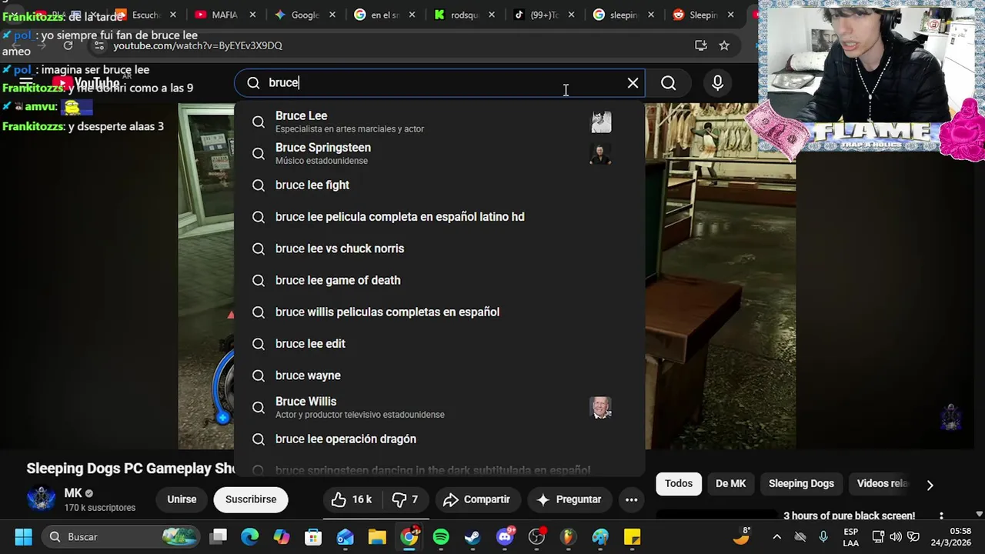Choose the 'bruce lee edit' suggestion
This screenshot has height=554, width=985.
[439, 344]
